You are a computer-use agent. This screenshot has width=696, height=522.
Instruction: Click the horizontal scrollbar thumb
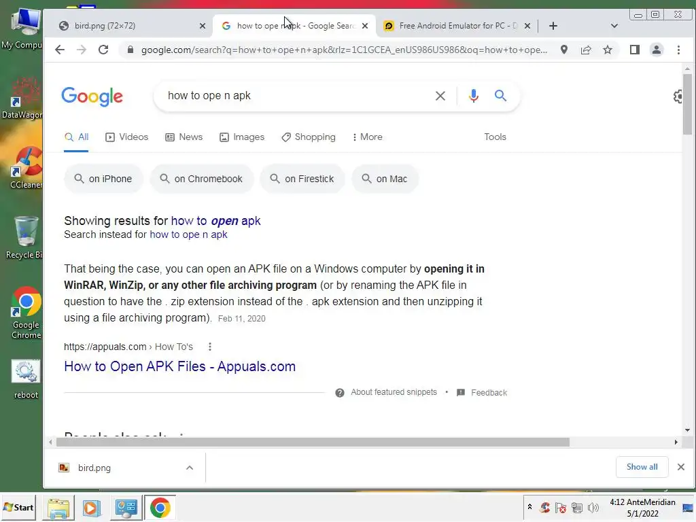coord(313,442)
